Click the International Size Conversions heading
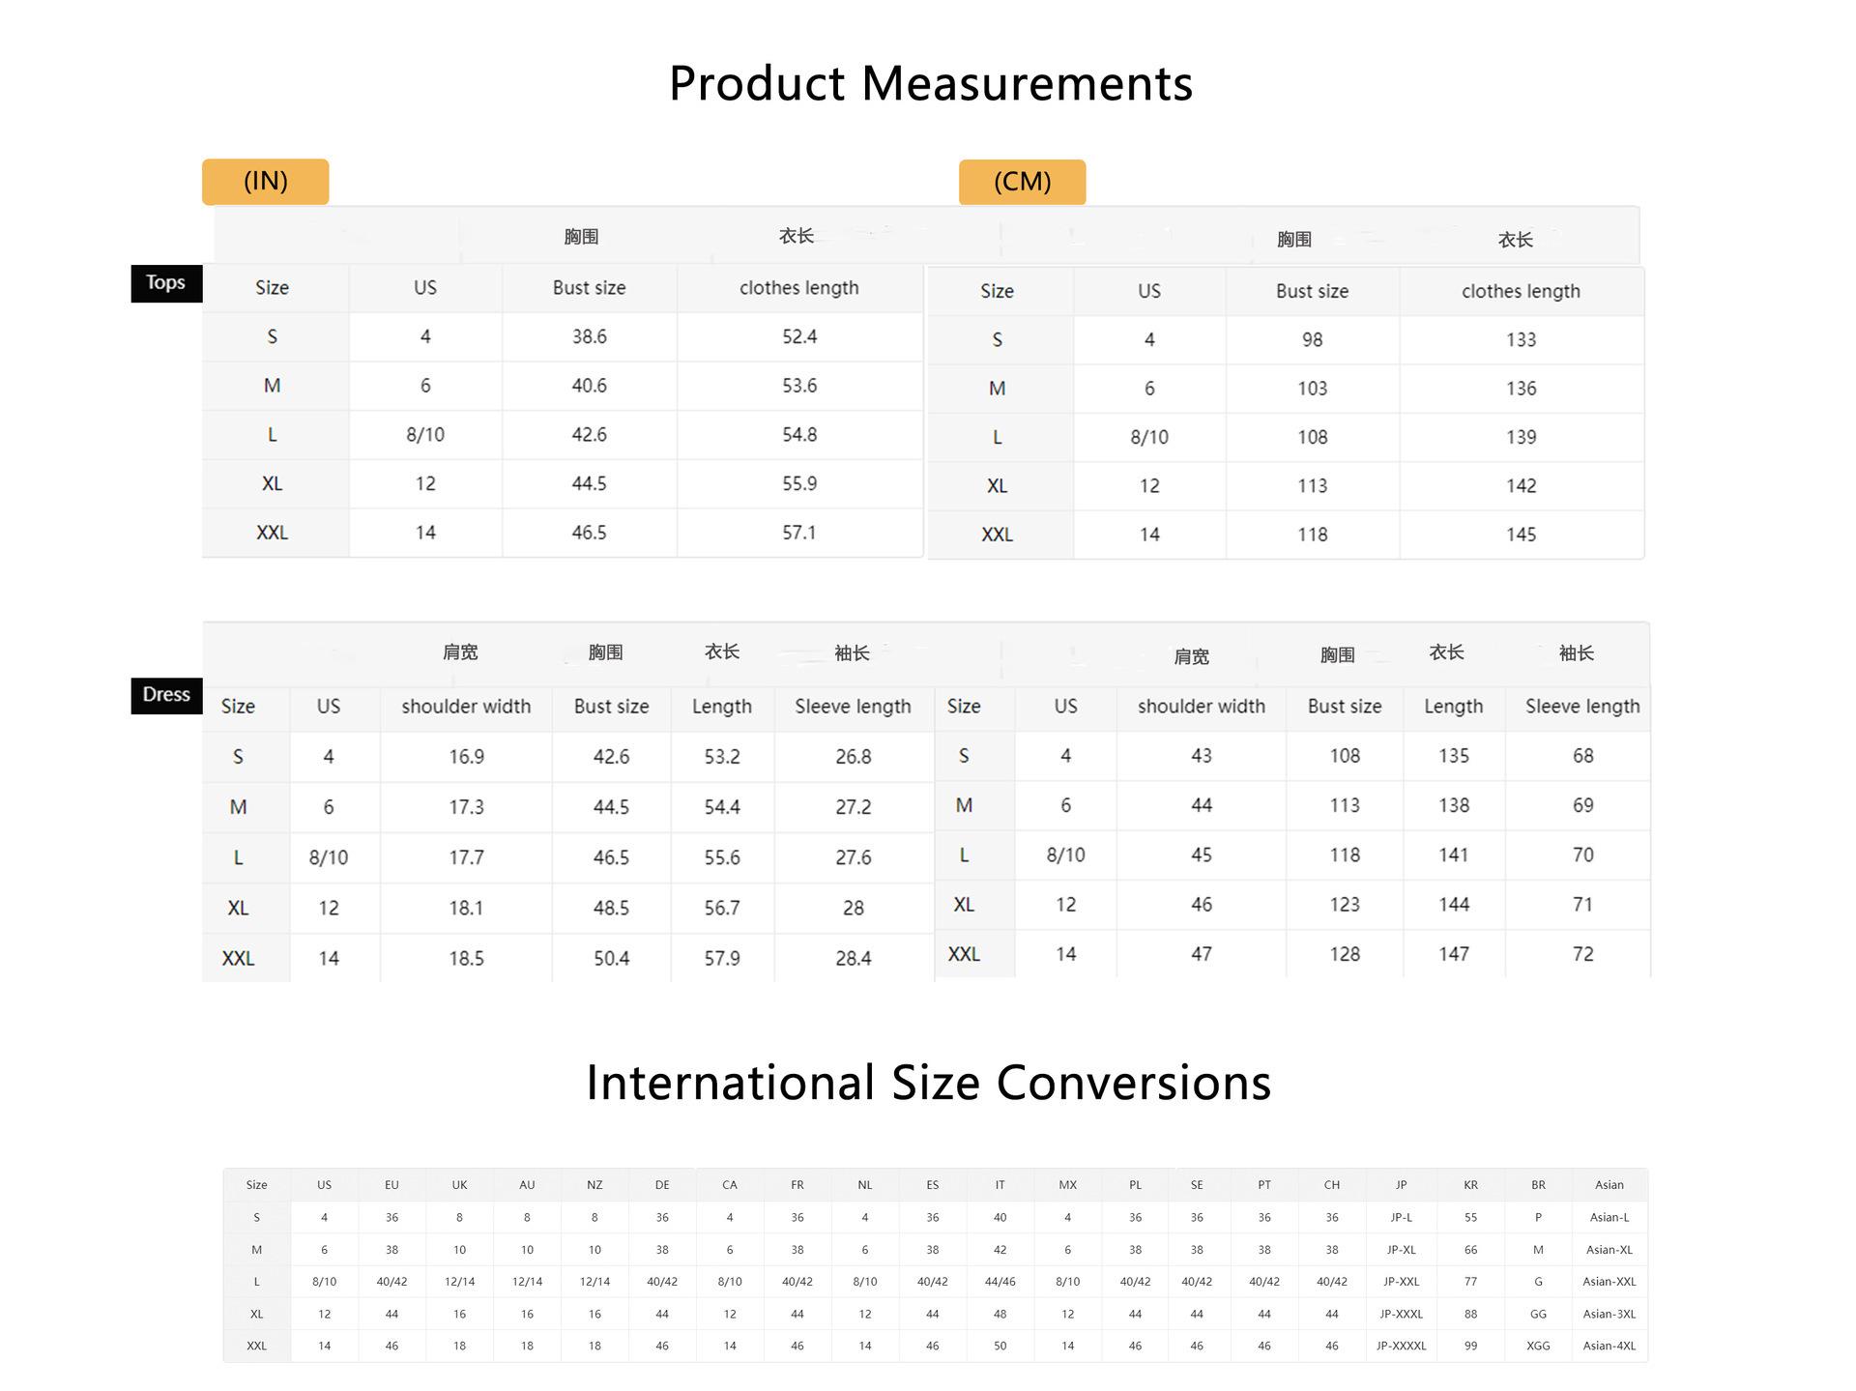Viewport: 1856px width, 1391px height. [928, 1083]
